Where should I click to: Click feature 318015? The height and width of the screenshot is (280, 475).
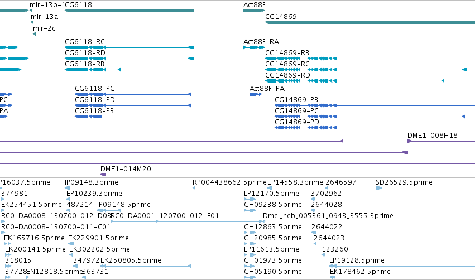[x=8, y=266]
